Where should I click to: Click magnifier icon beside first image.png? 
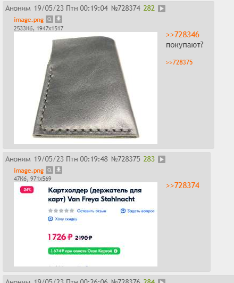coord(49,19)
